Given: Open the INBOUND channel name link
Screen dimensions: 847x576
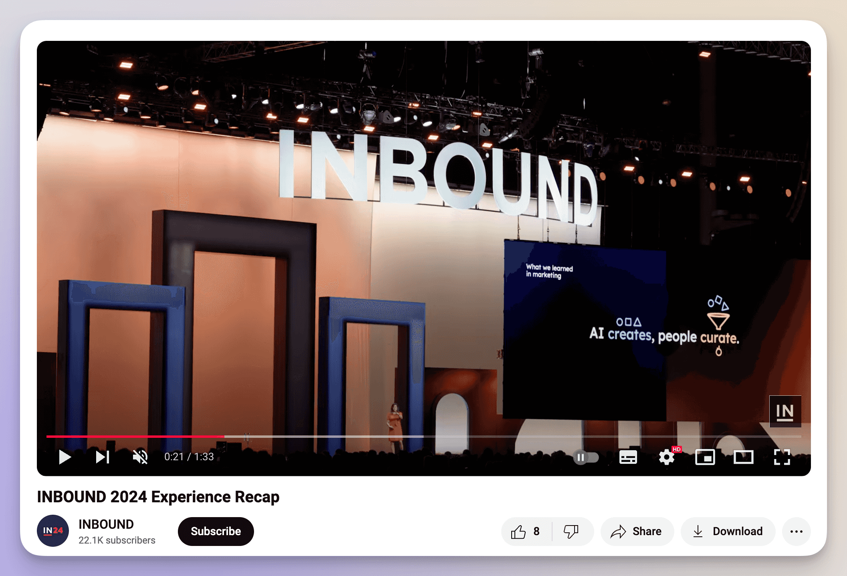Looking at the screenshot, I should (106, 524).
